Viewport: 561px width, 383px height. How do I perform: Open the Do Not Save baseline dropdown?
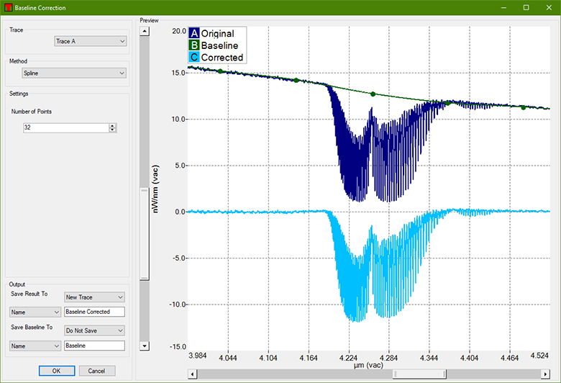click(x=94, y=330)
